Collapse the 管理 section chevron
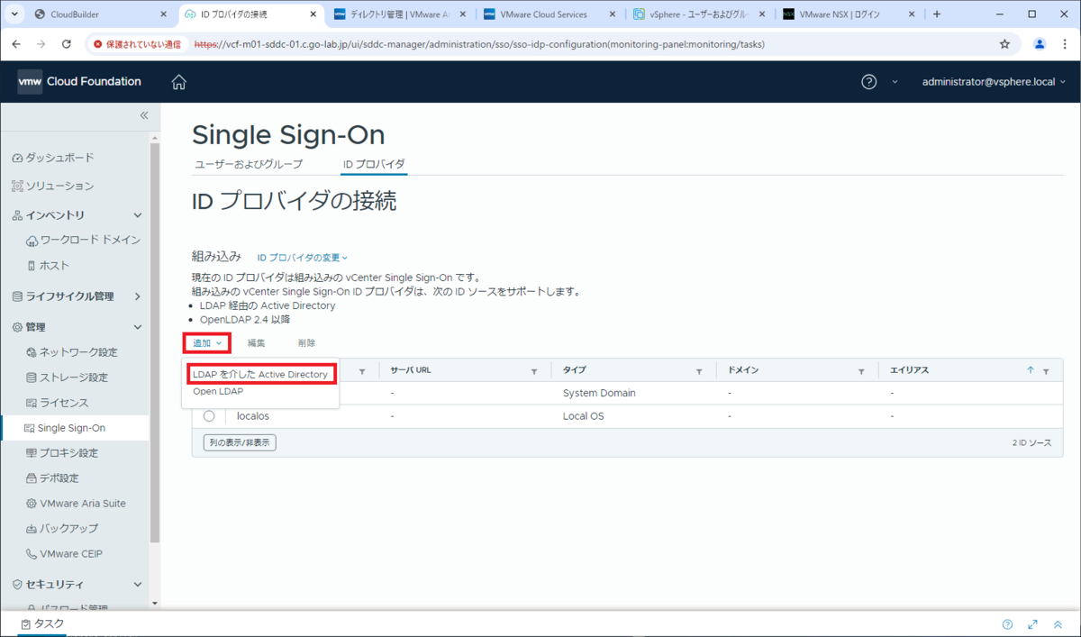 pyautogui.click(x=138, y=327)
